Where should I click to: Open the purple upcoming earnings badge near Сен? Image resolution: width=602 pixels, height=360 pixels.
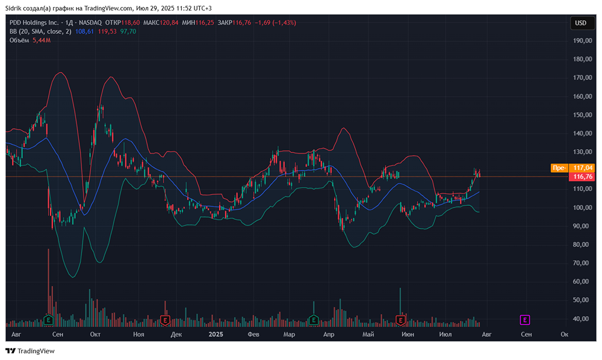click(x=526, y=320)
